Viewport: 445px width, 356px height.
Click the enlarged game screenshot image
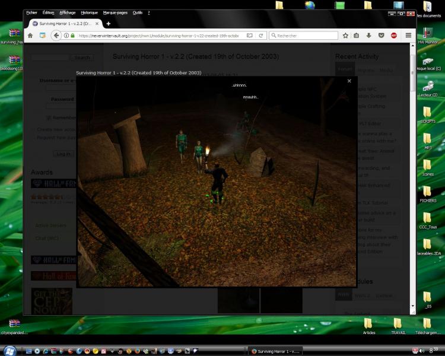pyautogui.click(x=216, y=182)
